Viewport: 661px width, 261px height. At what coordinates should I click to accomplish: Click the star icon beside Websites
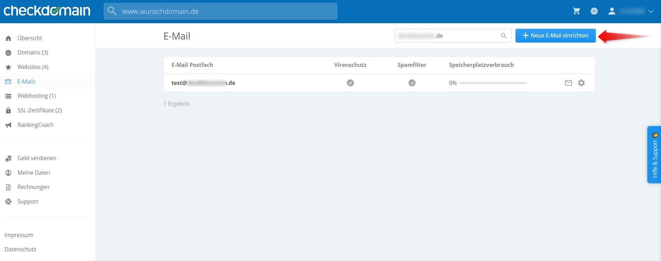(x=8, y=67)
